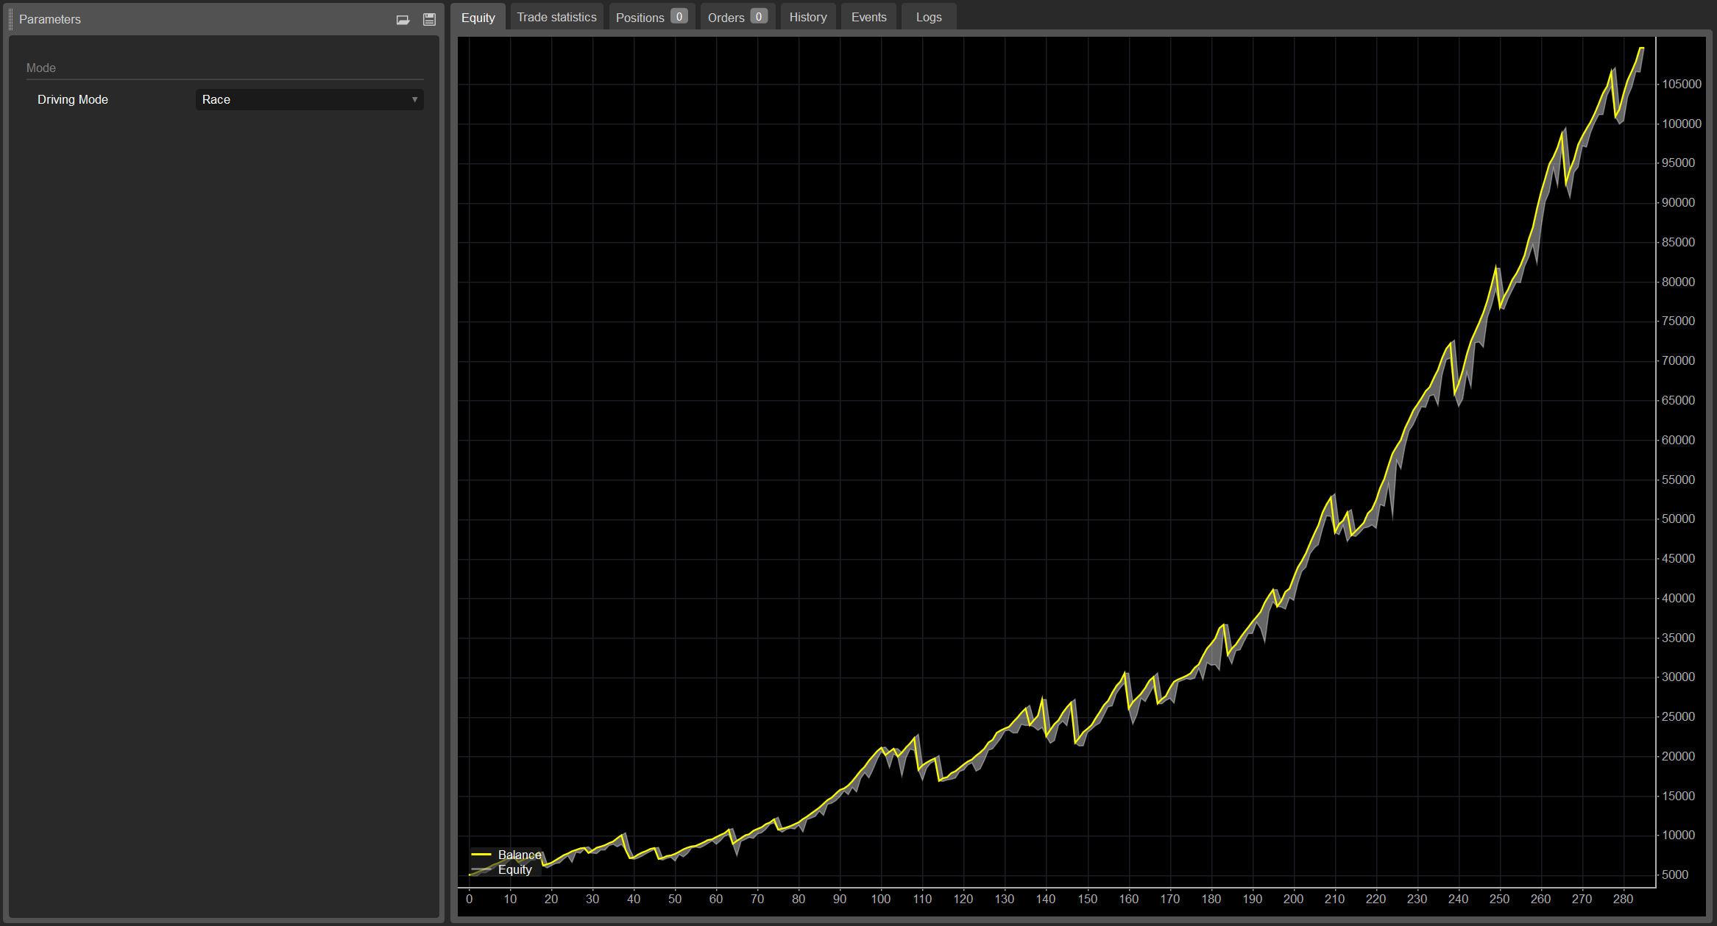
Task: Click the save parameters floppy icon
Action: click(x=429, y=20)
